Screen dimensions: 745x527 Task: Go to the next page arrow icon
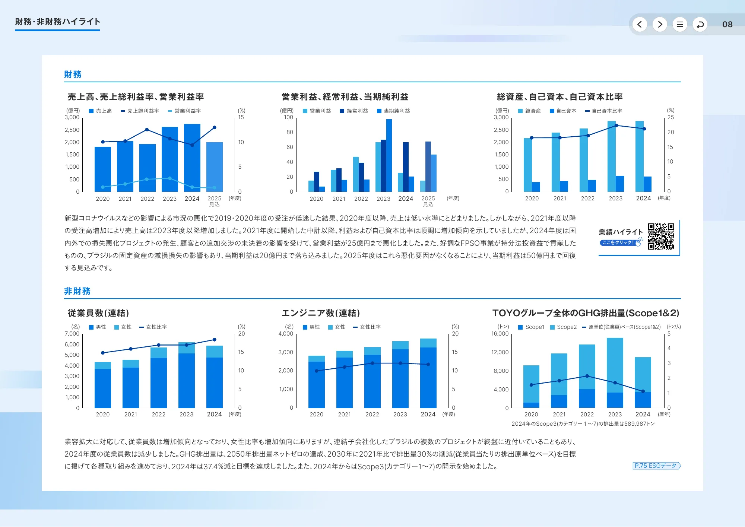tap(660, 24)
